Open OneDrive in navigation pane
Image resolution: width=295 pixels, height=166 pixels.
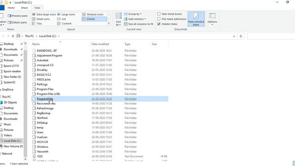coord(7,89)
